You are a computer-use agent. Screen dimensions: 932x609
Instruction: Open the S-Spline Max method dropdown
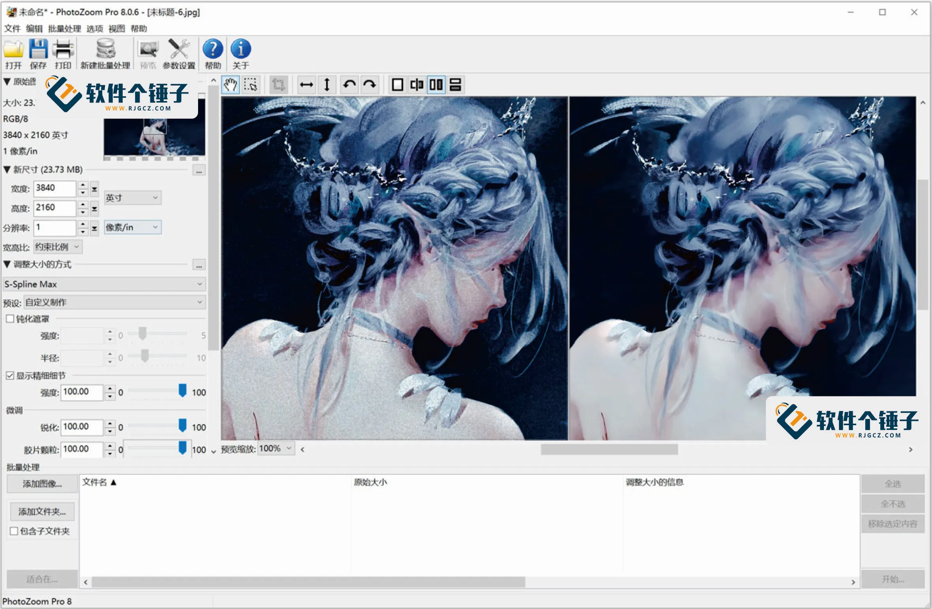point(104,284)
